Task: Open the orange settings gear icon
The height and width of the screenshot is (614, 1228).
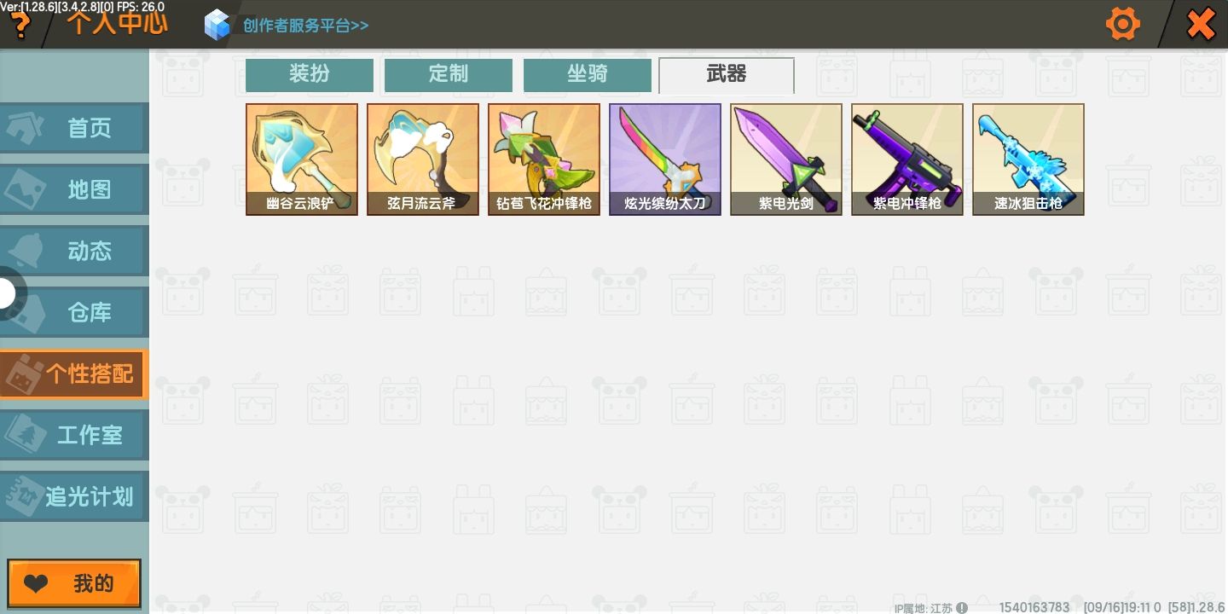Action: [x=1122, y=24]
